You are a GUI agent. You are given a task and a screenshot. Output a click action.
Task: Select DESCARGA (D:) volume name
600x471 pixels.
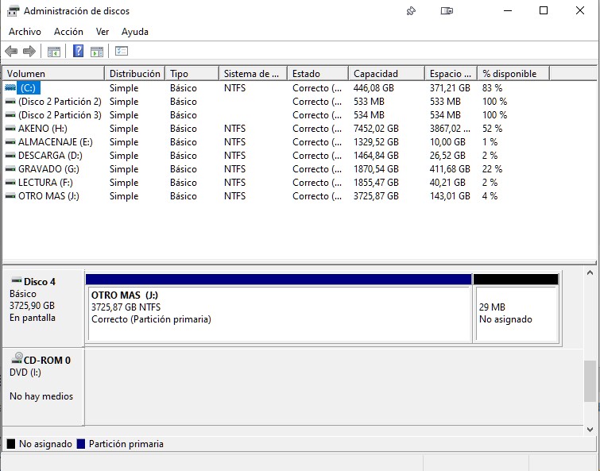(50, 156)
